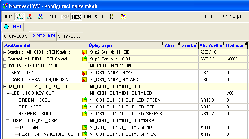
Task: Click the green output arrow icon for TEXT
Action: (x=85, y=134)
